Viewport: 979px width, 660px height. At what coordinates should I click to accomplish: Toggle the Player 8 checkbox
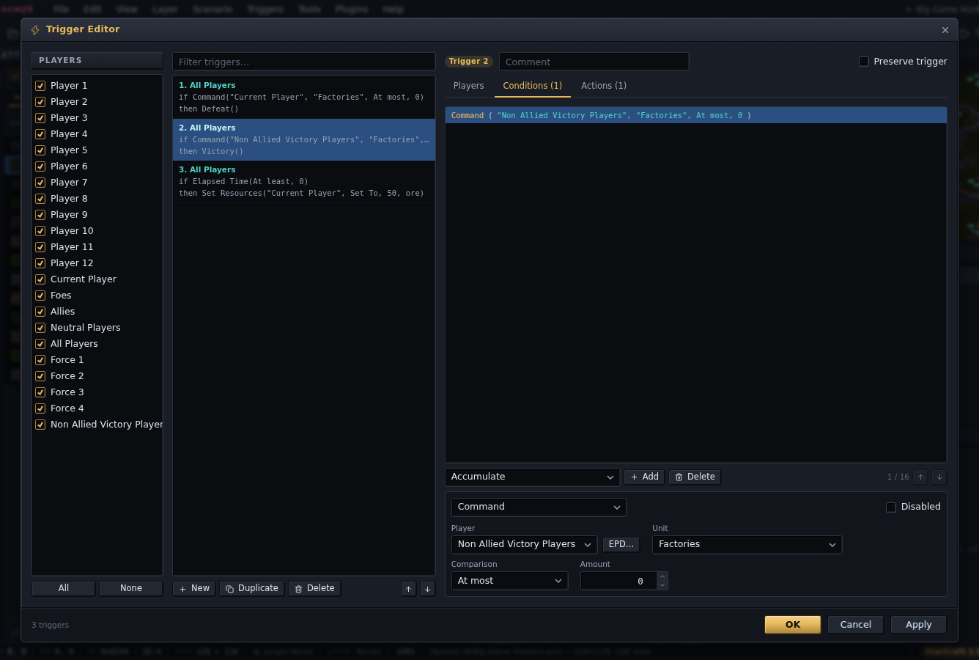point(40,199)
